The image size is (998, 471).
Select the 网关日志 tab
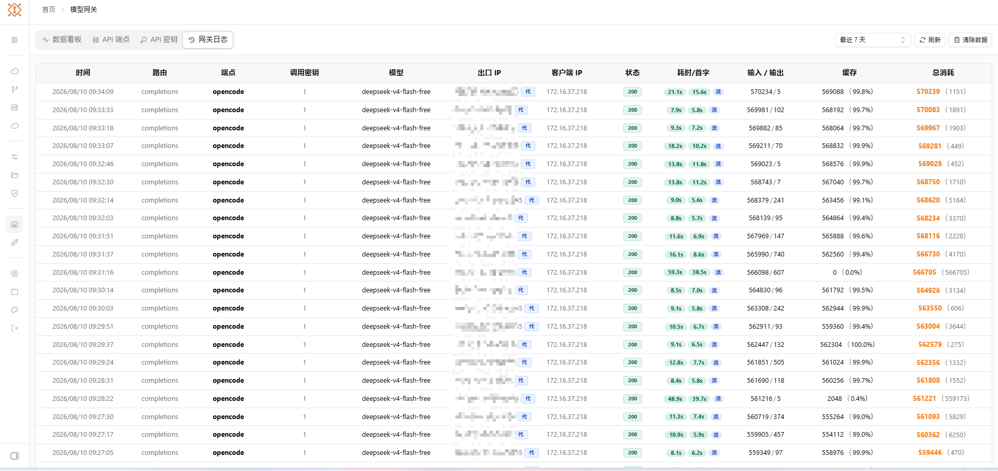point(208,39)
